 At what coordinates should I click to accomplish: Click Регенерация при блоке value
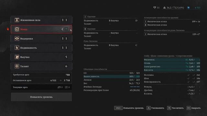click(x=135, y=90)
